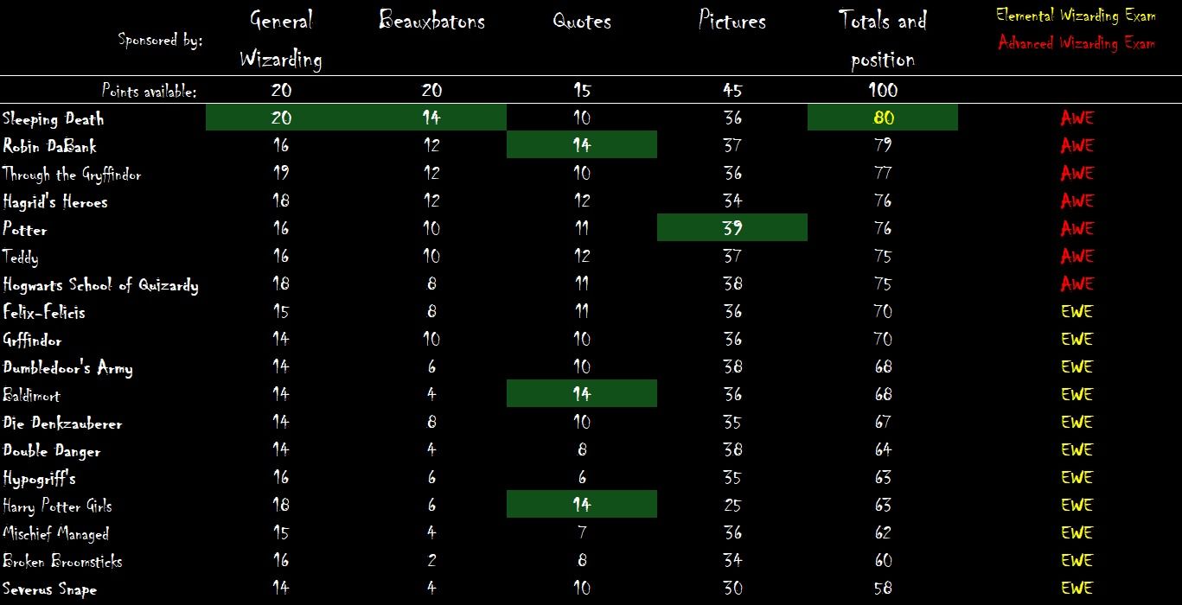Select Harry Potter Girls' Pictures score 25
The height and width of the screenshot is (605, 1182).
click(732, 506)
